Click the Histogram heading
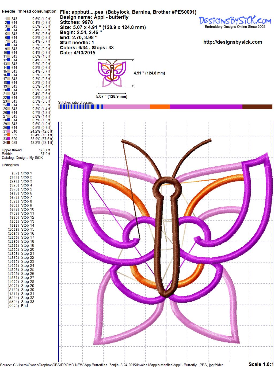This screenshot has width=274, height=367. tap(10, 165)
